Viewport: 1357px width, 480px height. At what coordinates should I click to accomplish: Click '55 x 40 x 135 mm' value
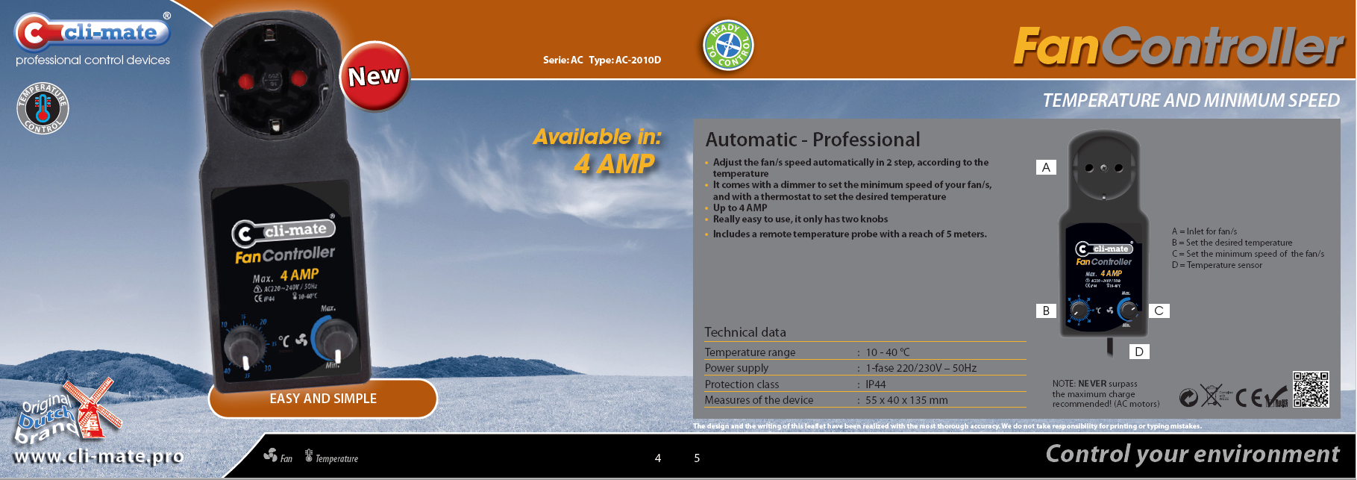click(x=906, y=400)
